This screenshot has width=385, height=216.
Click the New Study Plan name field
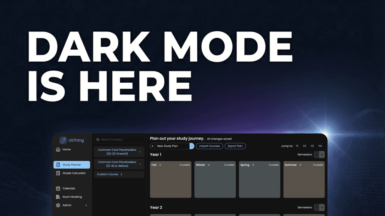172,146
